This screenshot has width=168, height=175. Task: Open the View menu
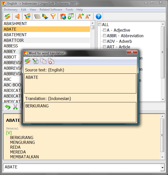coord(33,10)
